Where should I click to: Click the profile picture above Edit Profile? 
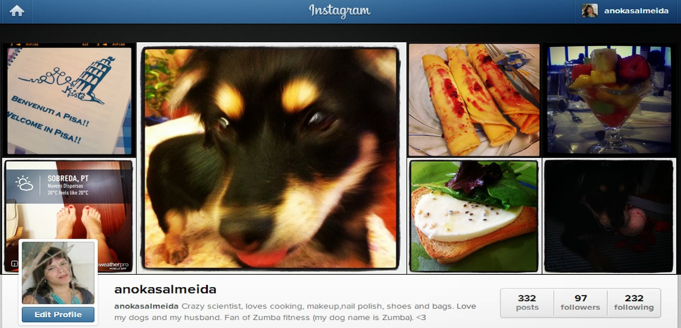tap(58, 273)
